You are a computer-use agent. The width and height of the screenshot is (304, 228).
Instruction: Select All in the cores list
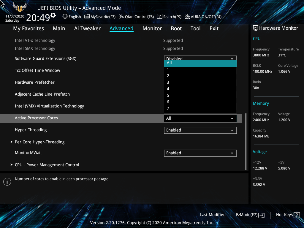pos(200,63)
